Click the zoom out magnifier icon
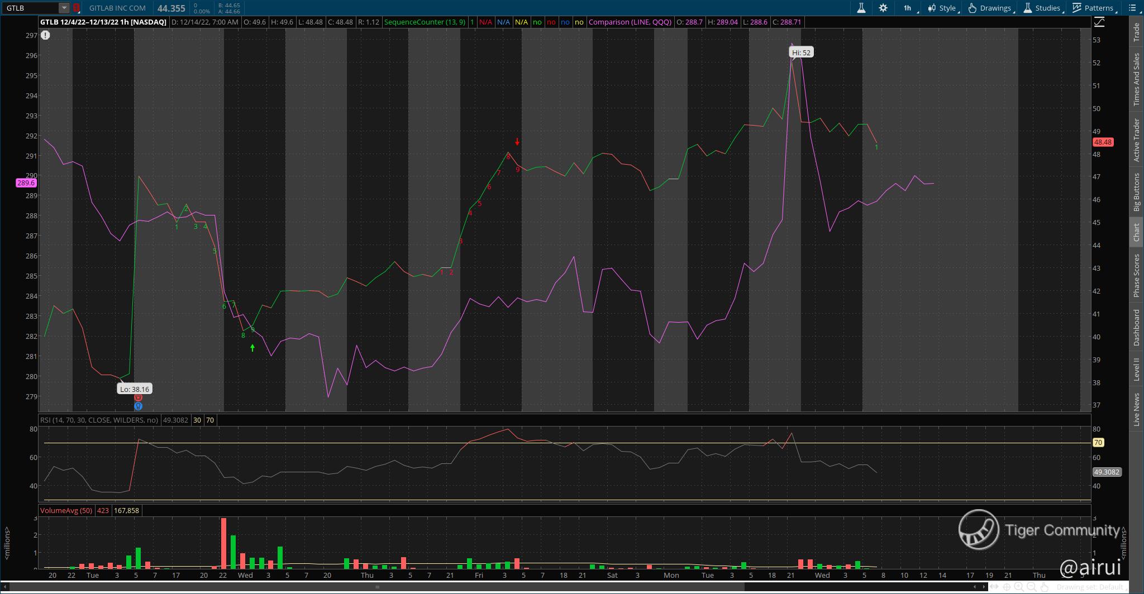 click(x=1032, y=587)
